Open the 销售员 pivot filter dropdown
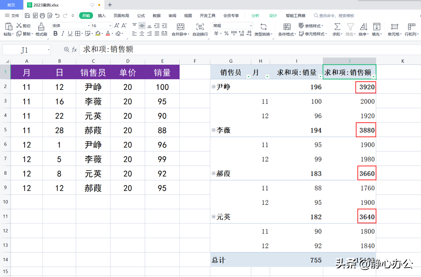The image size is (421, 277). [x=248, y=76]
